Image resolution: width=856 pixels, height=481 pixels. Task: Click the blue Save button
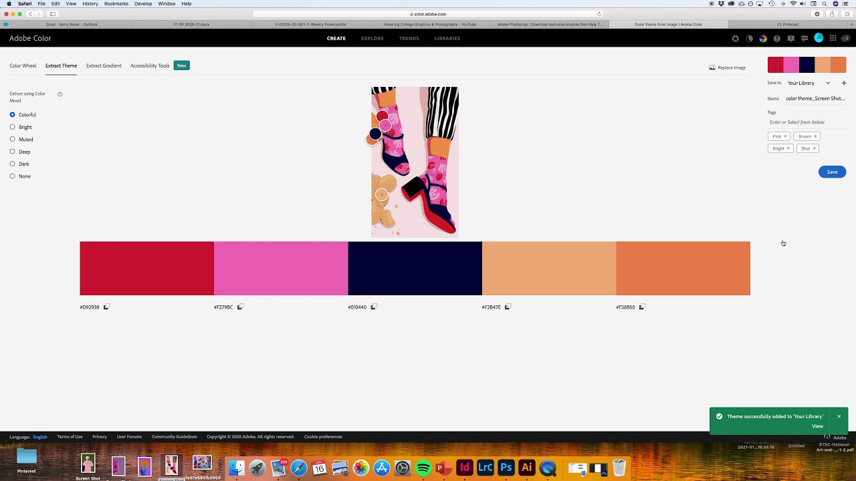(x=832, y=172)
